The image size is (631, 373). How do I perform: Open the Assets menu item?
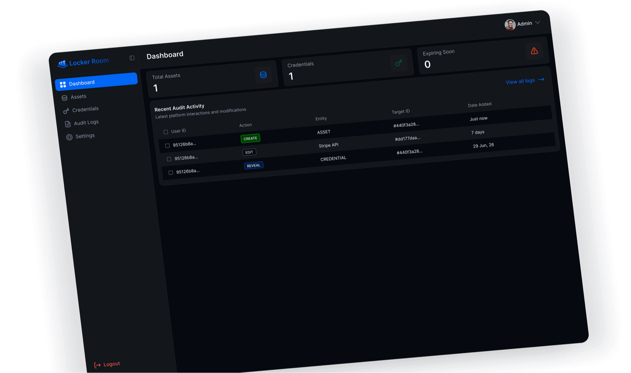(x=74, y=97)
